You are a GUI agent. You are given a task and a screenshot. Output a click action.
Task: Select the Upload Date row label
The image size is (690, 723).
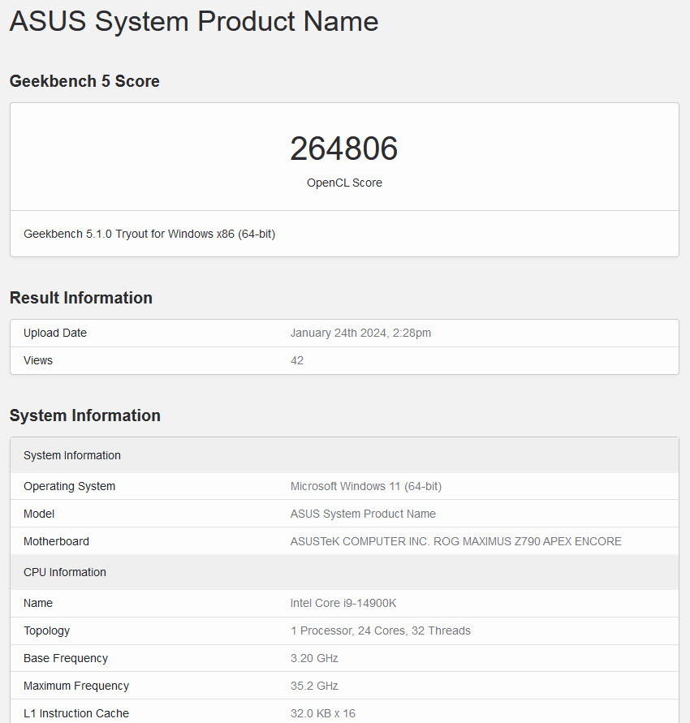click(55, 333)
